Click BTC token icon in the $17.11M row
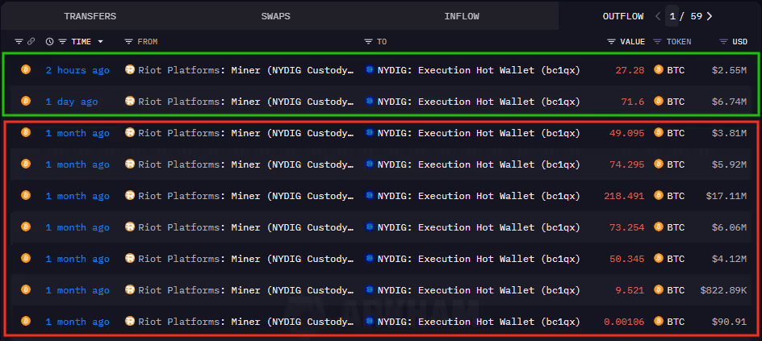The width and height of the screenshot is (762, 341). 659,195
